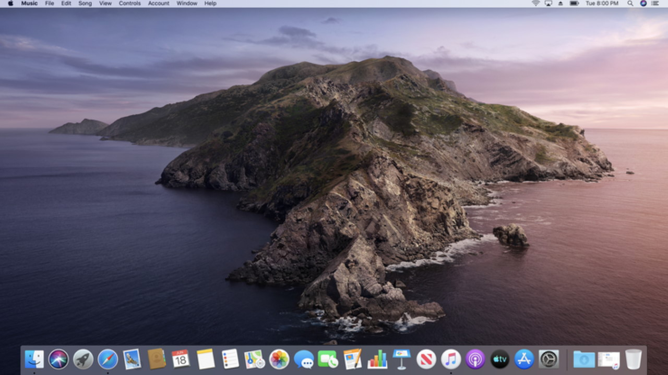
Task: Open System Preferences from the Dock
Action: 549,359
